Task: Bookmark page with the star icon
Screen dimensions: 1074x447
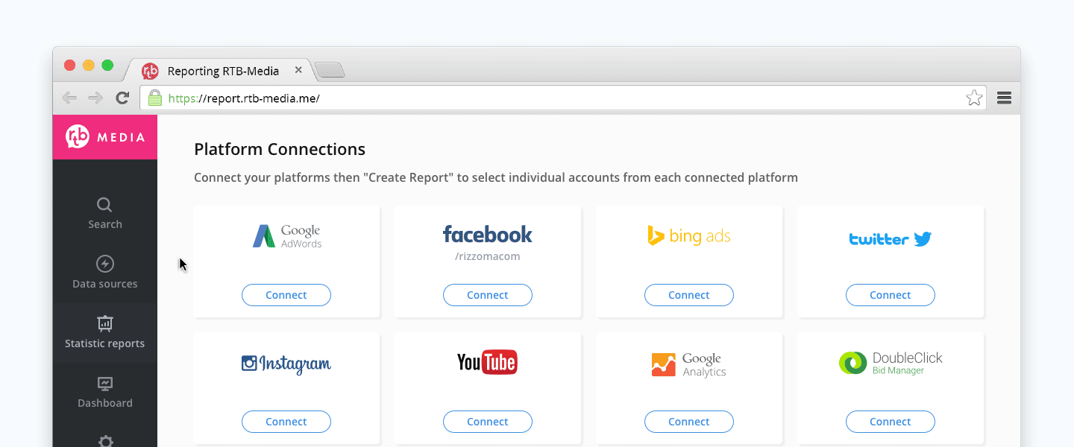Action: click(973, 98)
